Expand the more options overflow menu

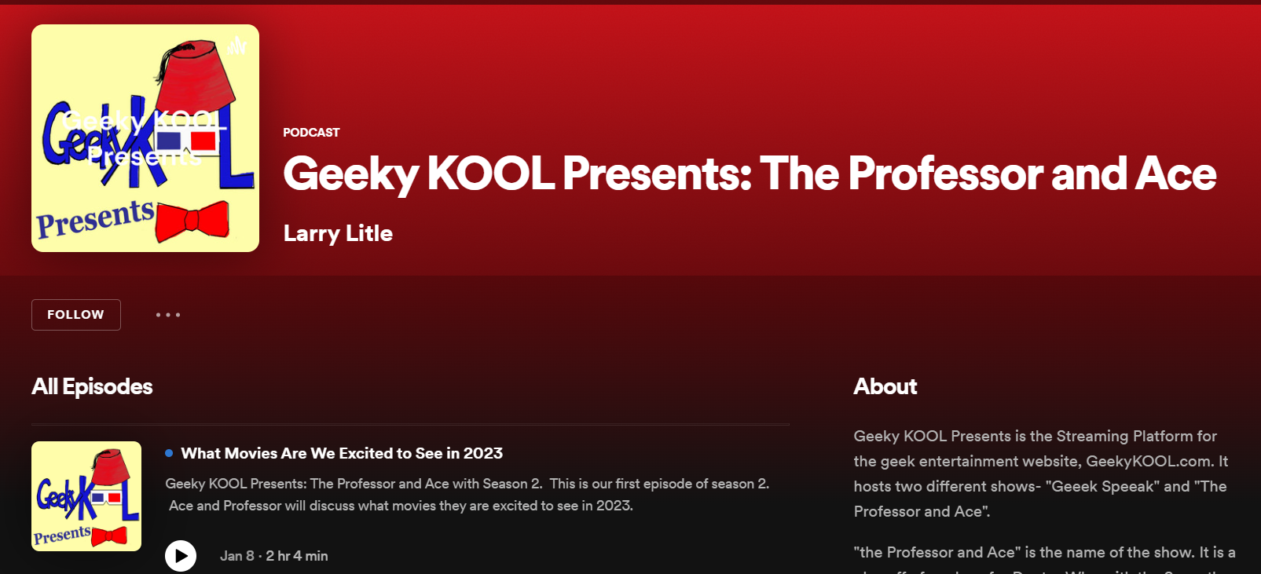click(167, 314)
